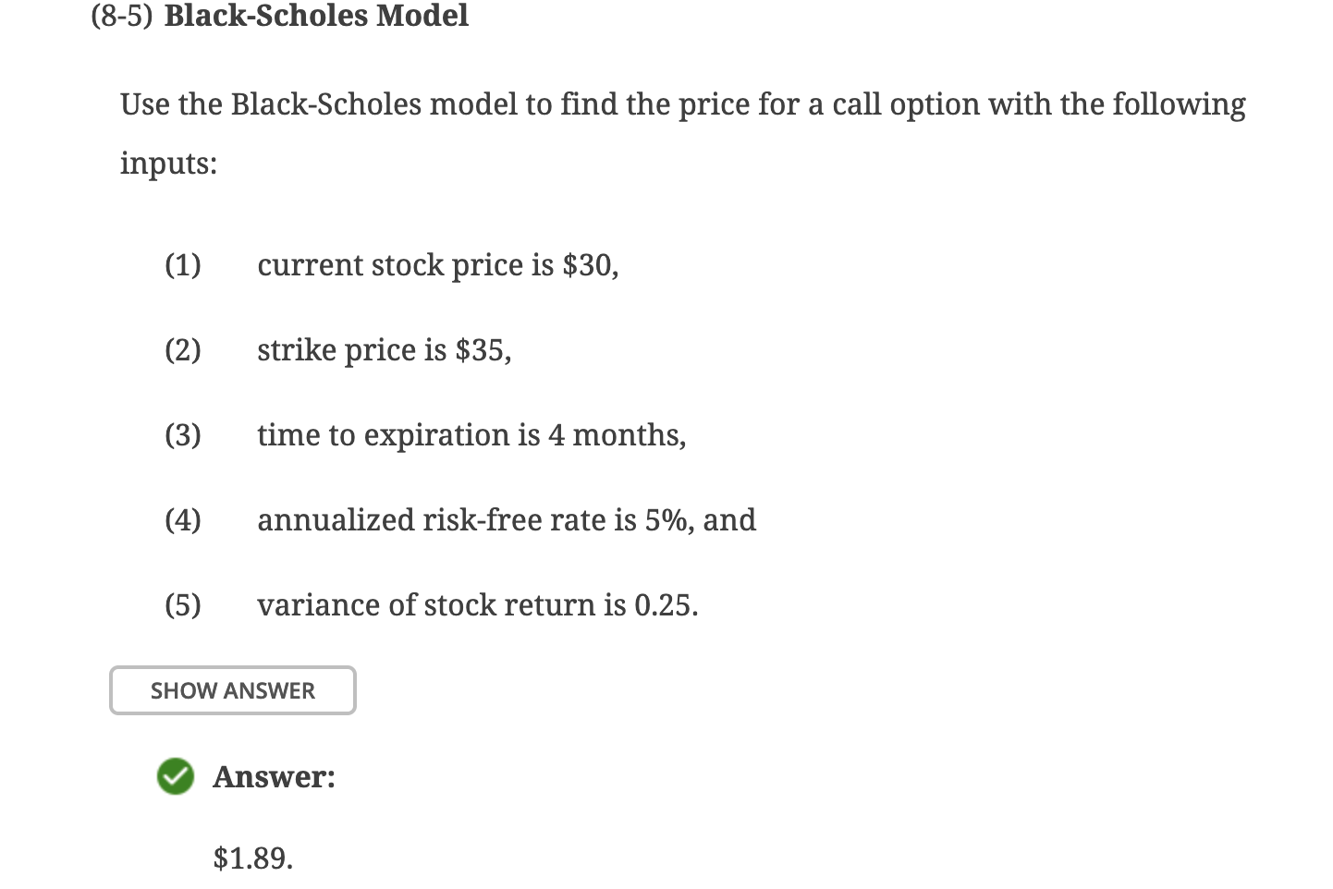1333x889 pixels.
Task: Collapse the answer via SHOW ANSWER toggle
Action: point(232,690)
